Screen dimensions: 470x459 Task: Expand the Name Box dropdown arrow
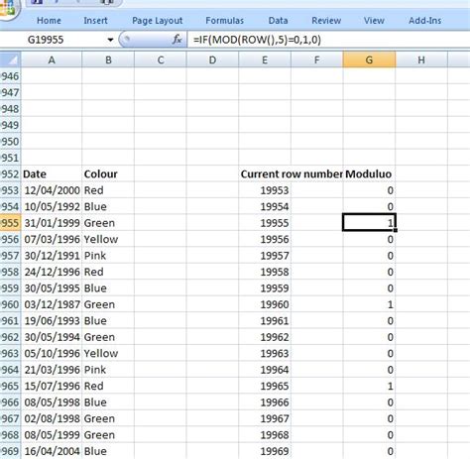coord(110,40)
